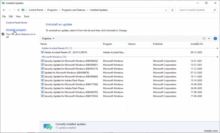
Task: Open the view options dropdown arrow
Action: click(209, 38)
